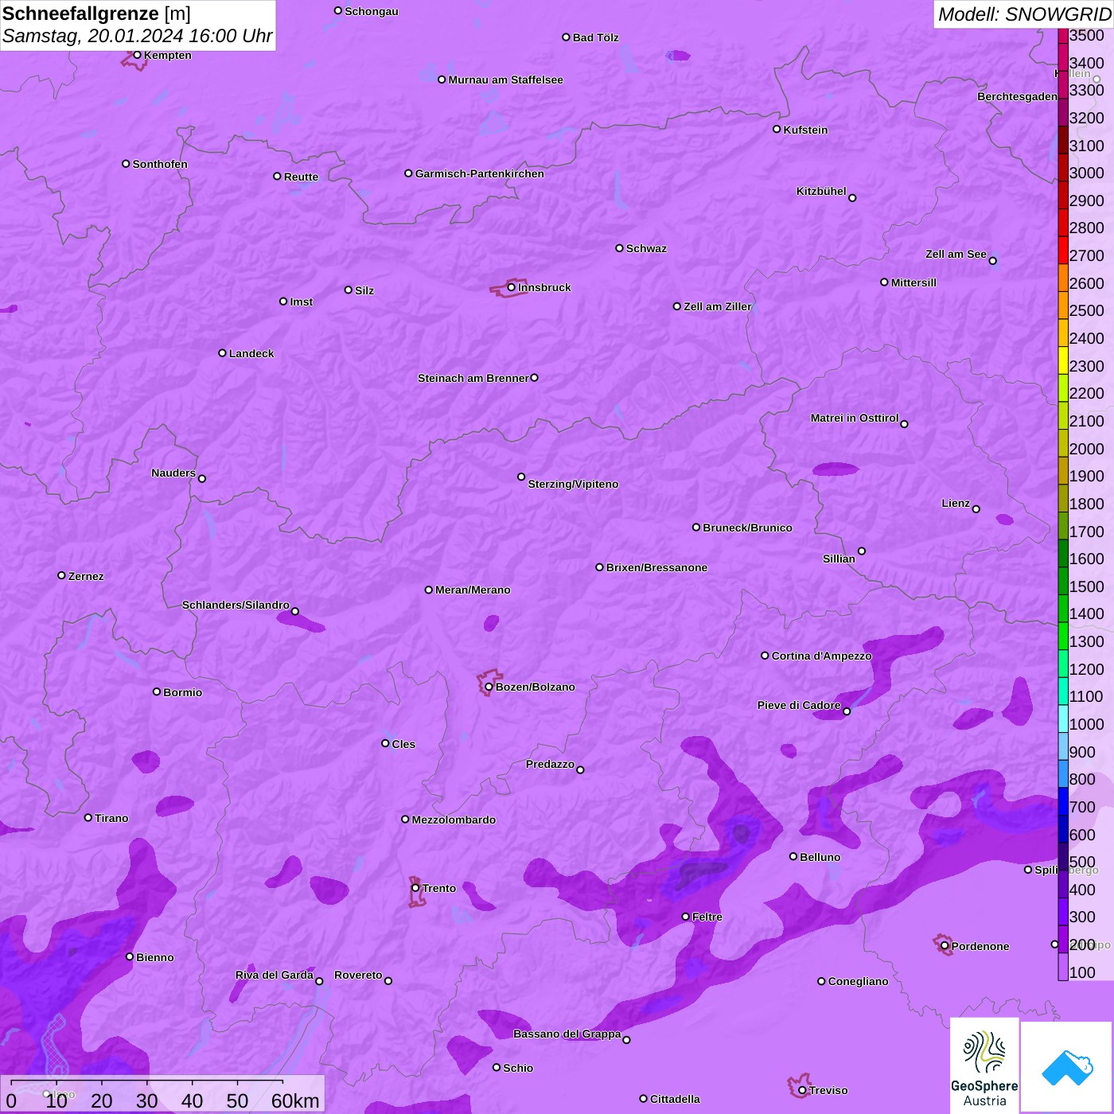
Task: Click the Schwaz marker dot
Action: pyautogui.click(x=619, y=248)
